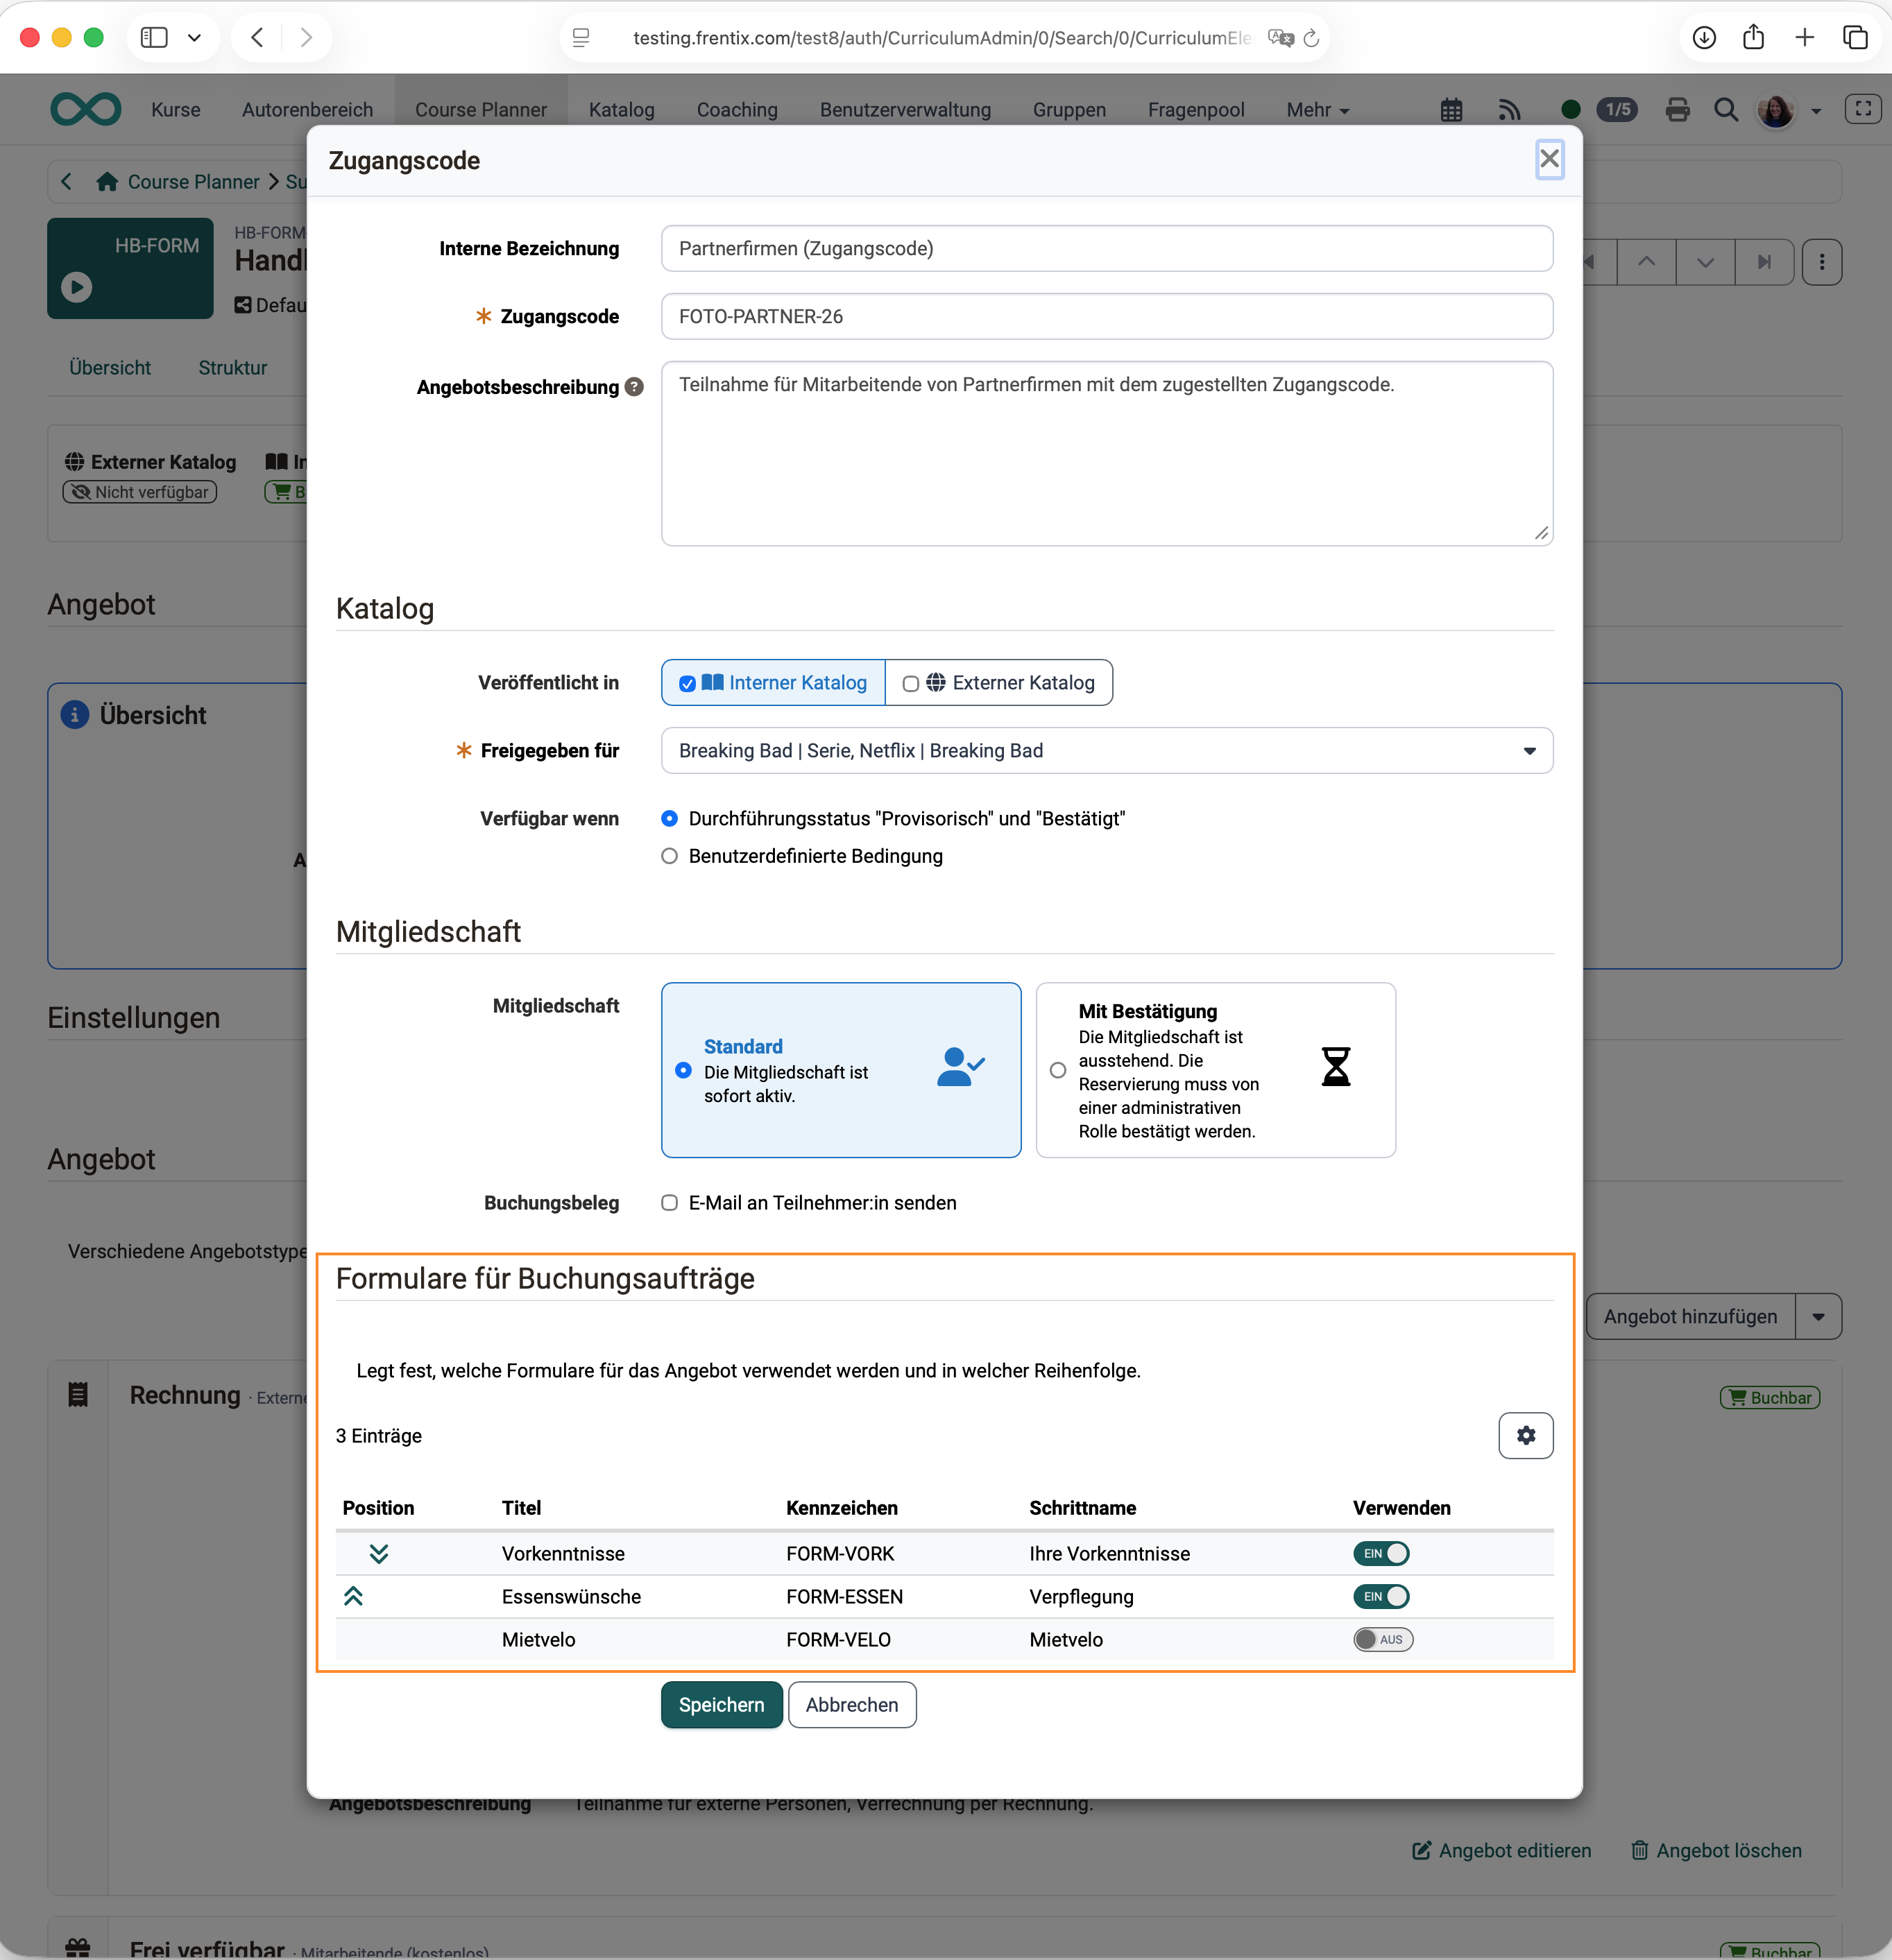1892x1960 pixels.
Task: Click the Angebot löschen link
Action: tap(1716, 1851)
